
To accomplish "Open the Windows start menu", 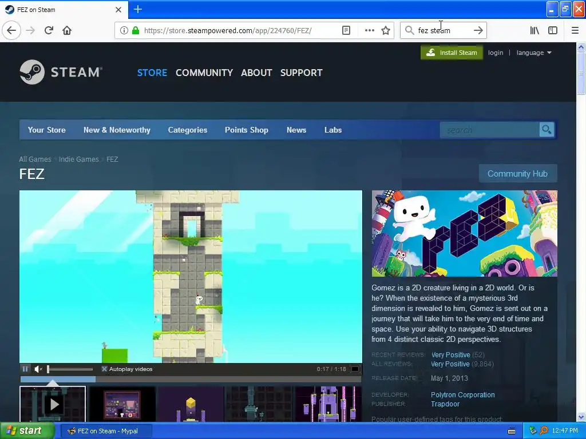I will pos(27,431).
